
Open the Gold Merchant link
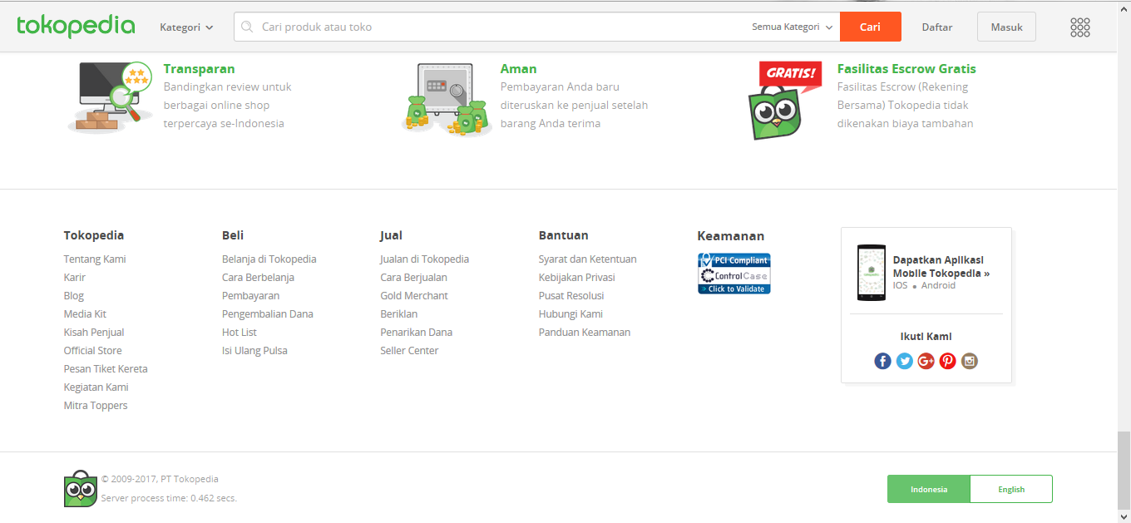coord(414,295)
